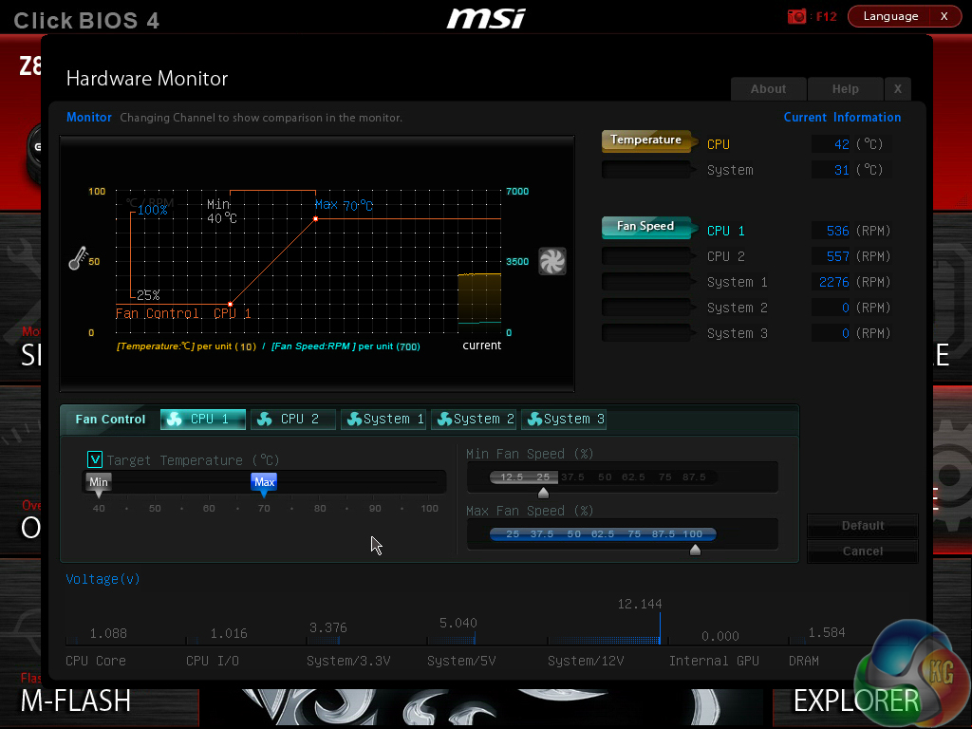Click the Default button
Image resolution: width=972 pixels, height=729 pixels.
tap(862, 525)
